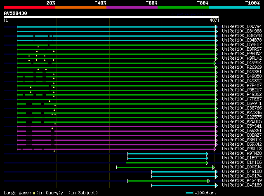This screenshot has height=196, width=264.
Task: Select the UniRef100_A2WUC5 label
Action: tap(242, 122)
